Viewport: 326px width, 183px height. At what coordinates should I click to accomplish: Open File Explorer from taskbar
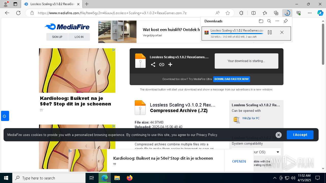pos(117,178)
